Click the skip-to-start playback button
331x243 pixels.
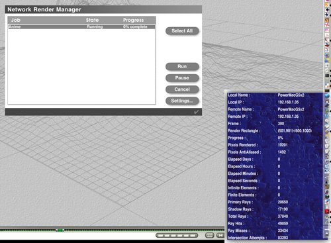point(220,236)
